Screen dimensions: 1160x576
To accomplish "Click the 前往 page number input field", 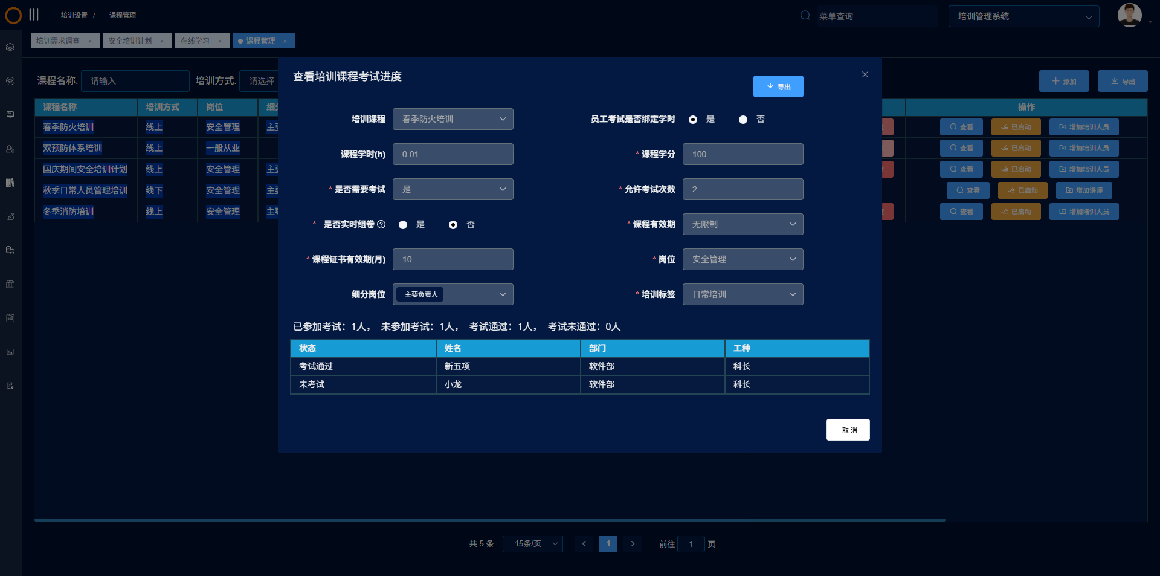I will coord(691,544).
